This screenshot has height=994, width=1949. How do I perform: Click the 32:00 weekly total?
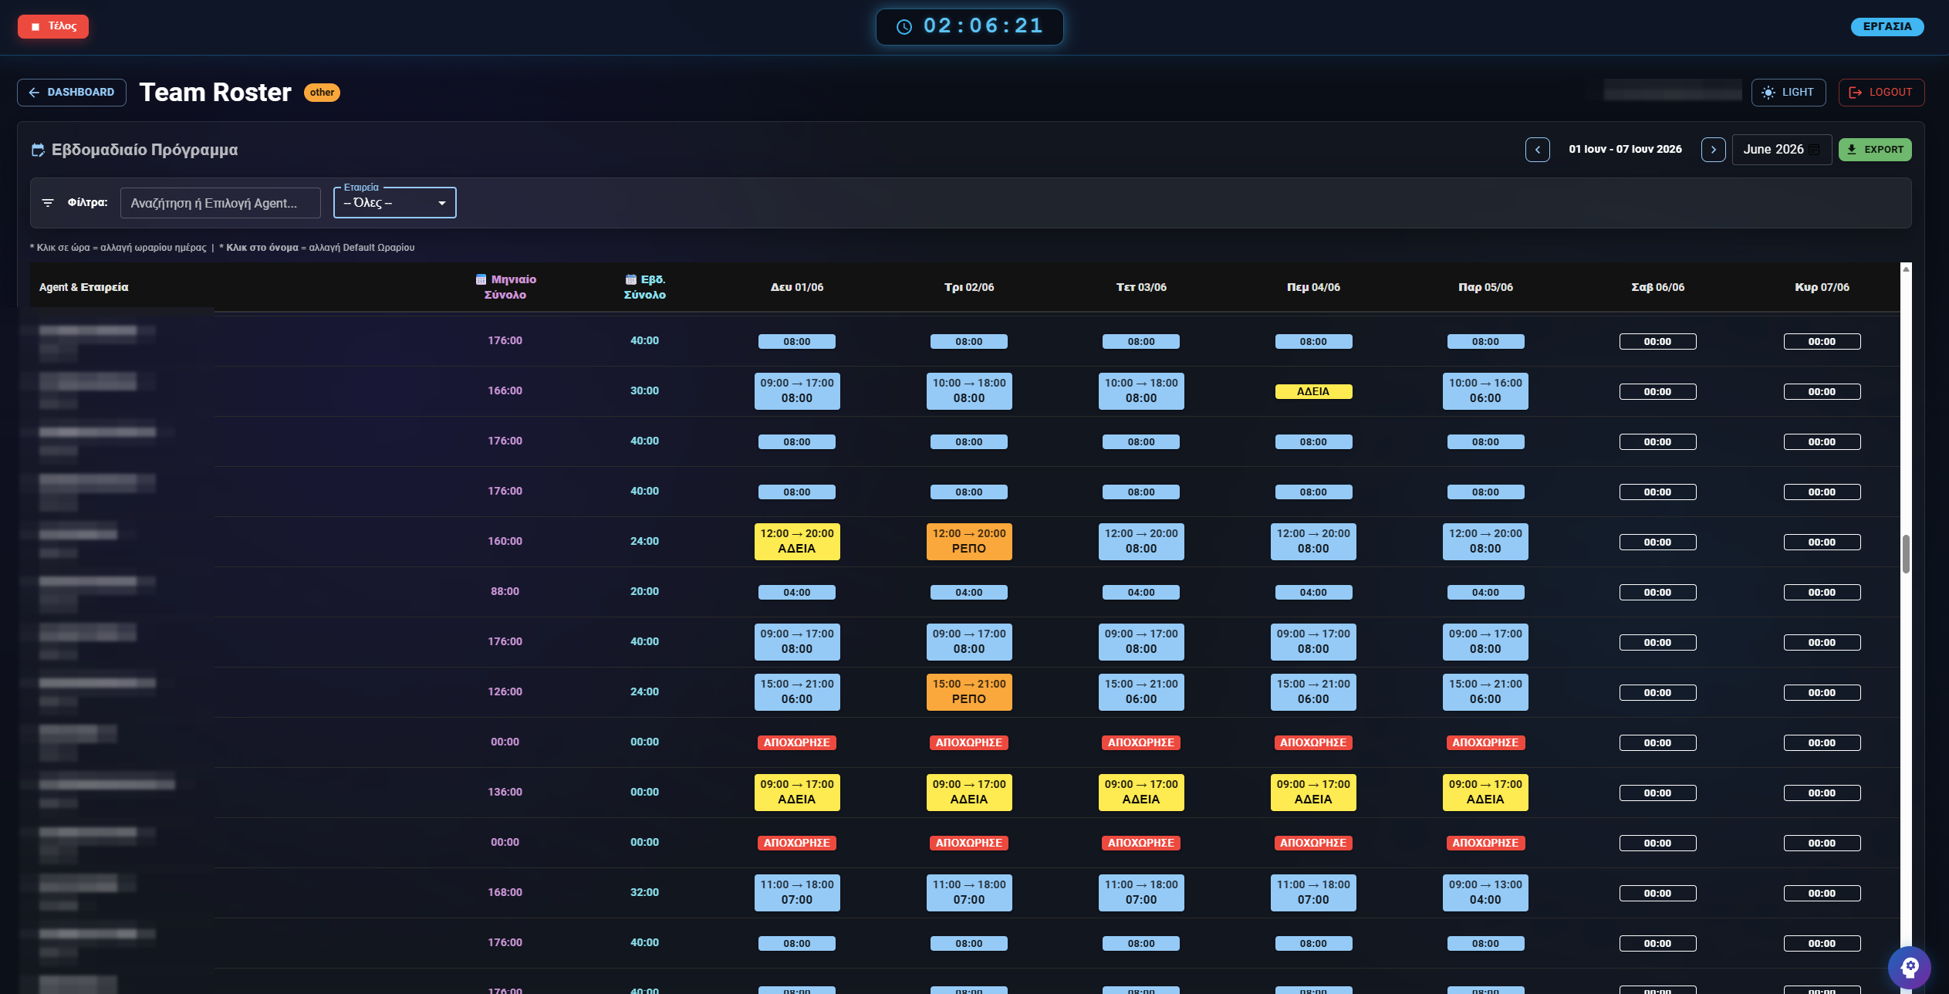click(644, 893)
